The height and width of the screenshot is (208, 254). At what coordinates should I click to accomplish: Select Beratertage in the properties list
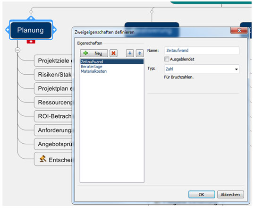click(92, 67)
